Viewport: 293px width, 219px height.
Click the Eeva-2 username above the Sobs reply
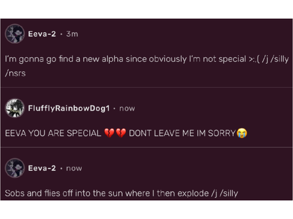click(x=42, y=168)
